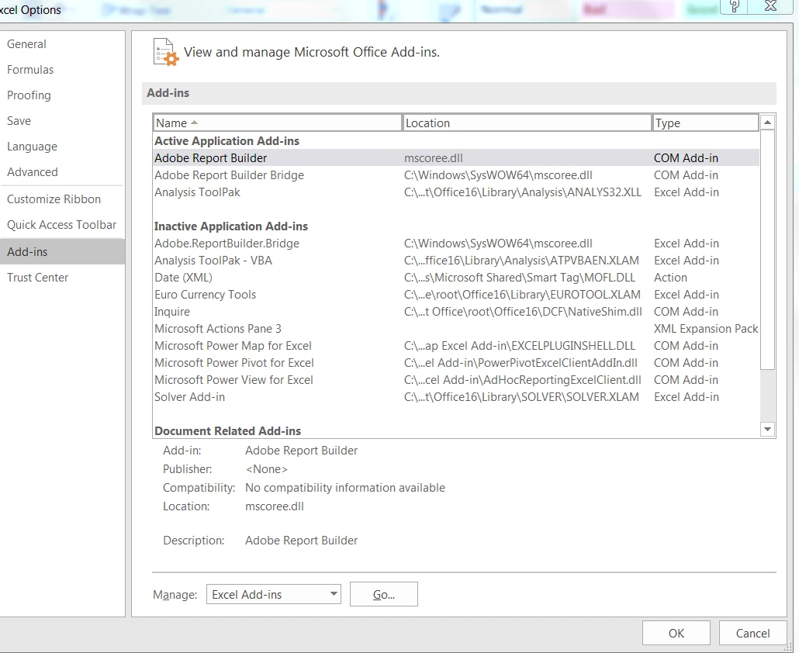Click the add-ins list scroll down arrow
Screen dimensions: 799x653
(767, 430)
